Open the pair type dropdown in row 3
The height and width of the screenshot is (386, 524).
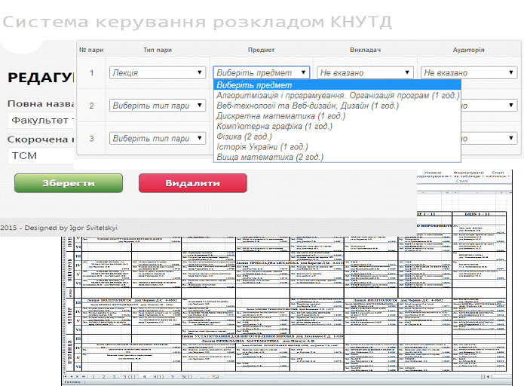tap(157, 139)
